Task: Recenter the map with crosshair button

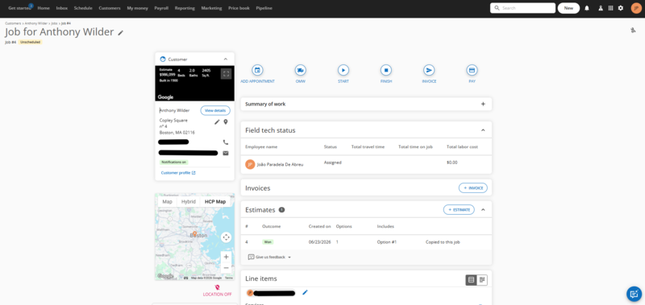Action: coord(226,237)
